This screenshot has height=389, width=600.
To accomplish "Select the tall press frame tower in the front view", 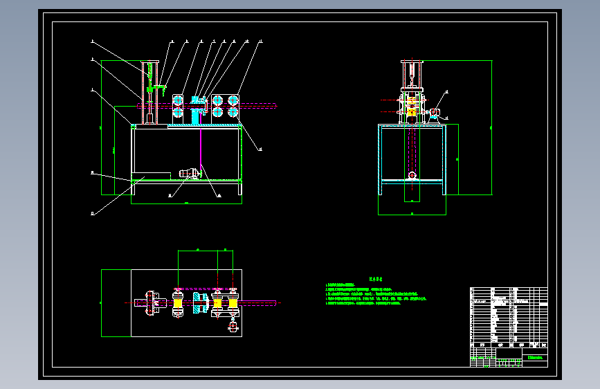I will (x=150, y=93).
